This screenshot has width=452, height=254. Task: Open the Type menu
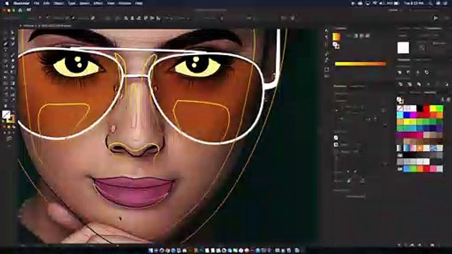pyautogui.click(x=71, y=3)
